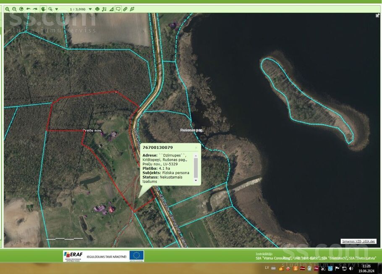
Task: Click the map link chain icon
Action: [125, 9]
